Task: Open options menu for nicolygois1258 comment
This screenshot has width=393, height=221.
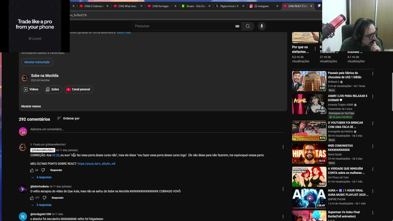Action: (283, 217)
